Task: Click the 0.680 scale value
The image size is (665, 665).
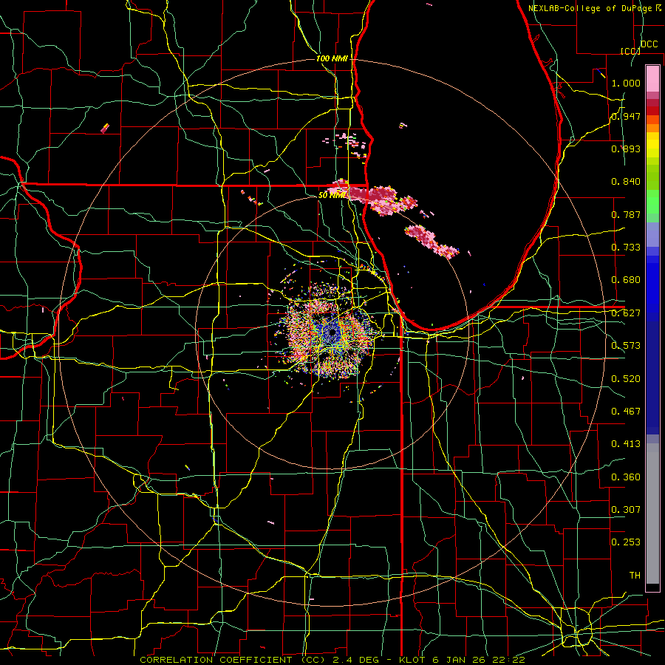Action: coord(626,280)
